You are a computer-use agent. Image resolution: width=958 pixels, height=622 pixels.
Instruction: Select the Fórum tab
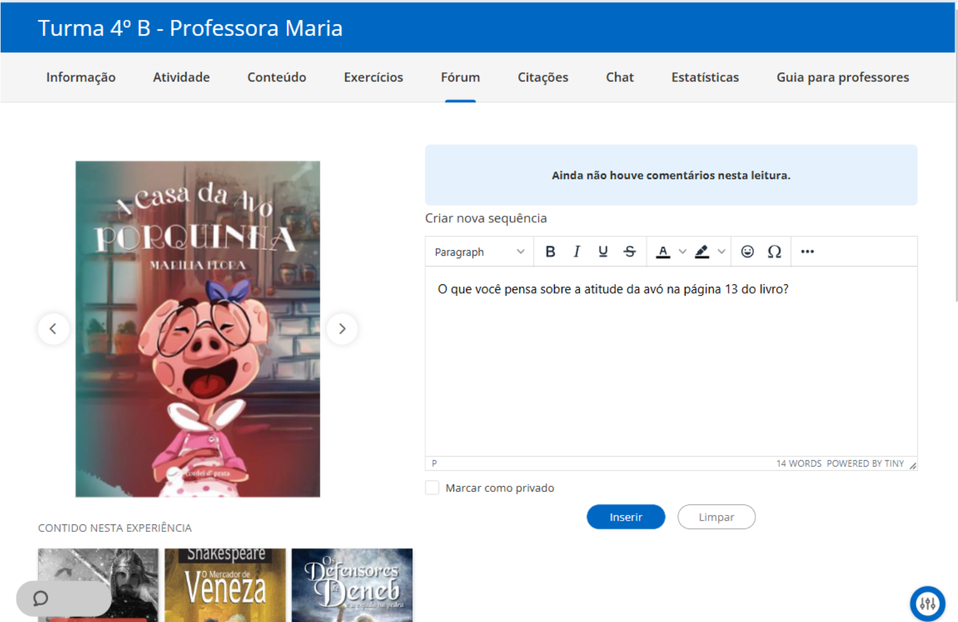[460, 77]
